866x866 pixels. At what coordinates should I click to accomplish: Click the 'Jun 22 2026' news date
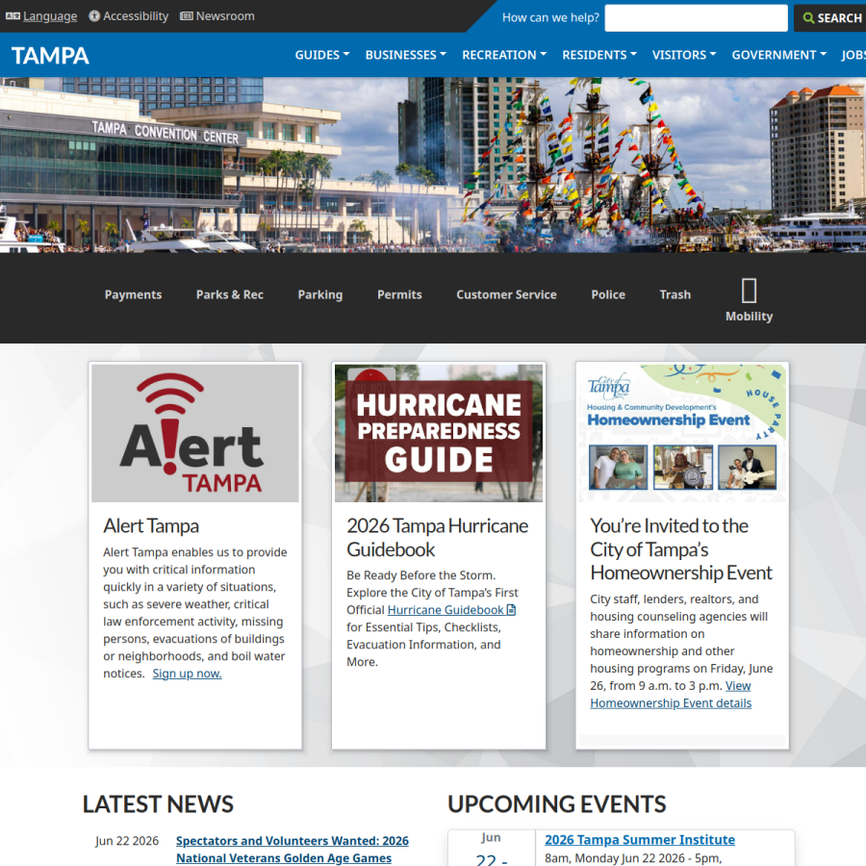tap(127, 841)
